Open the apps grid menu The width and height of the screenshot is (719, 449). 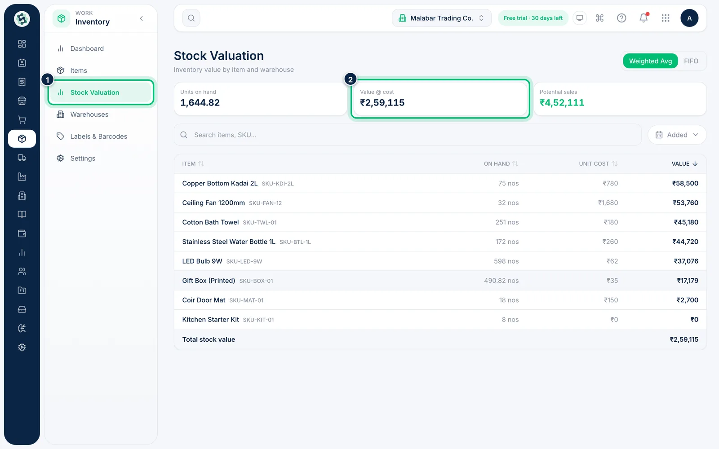point(666,18)
